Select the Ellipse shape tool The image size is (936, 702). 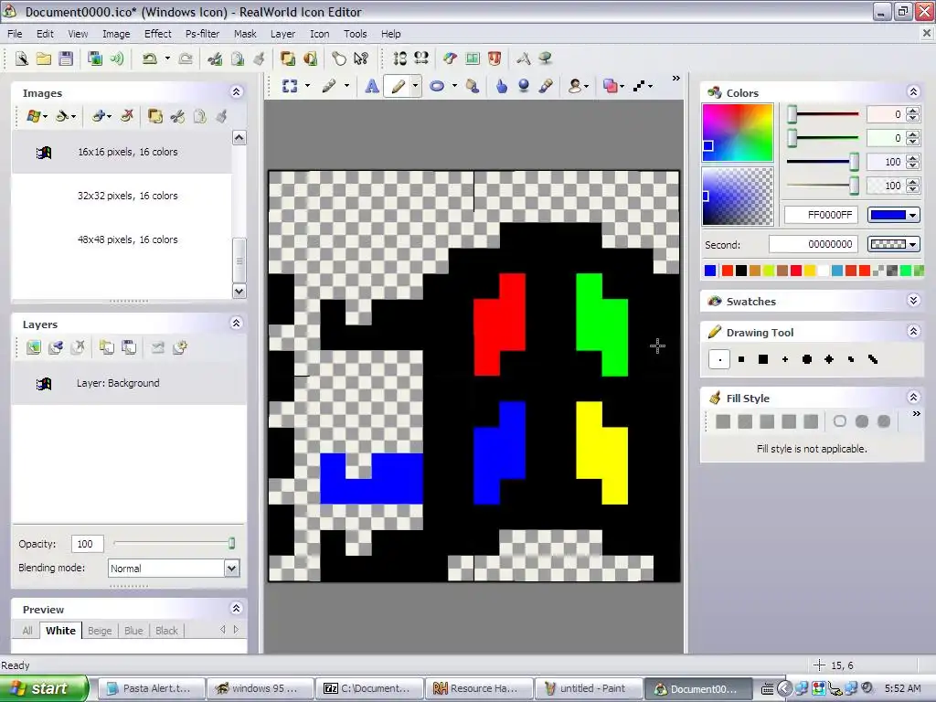[x=437, y=87]
